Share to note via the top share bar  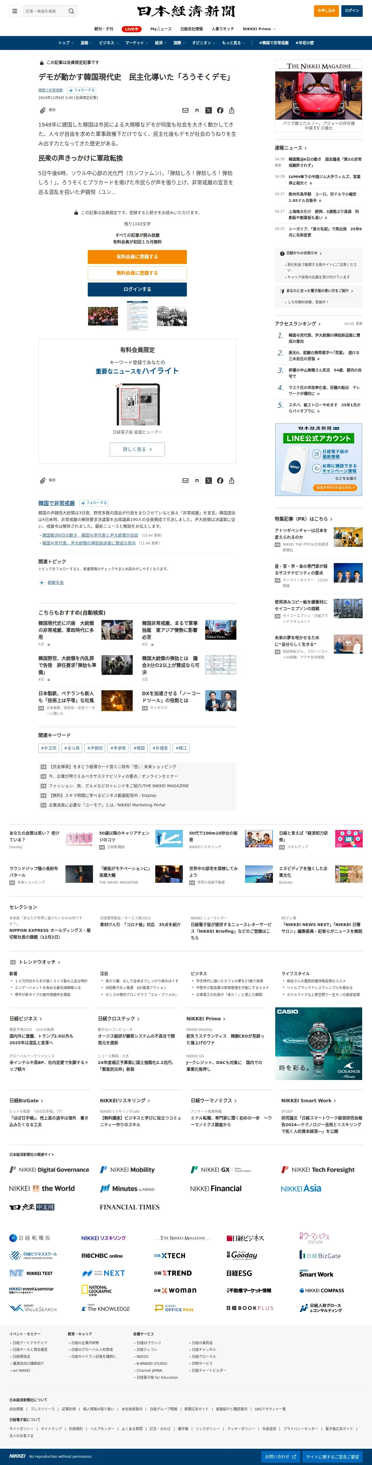tap(197, 110)
